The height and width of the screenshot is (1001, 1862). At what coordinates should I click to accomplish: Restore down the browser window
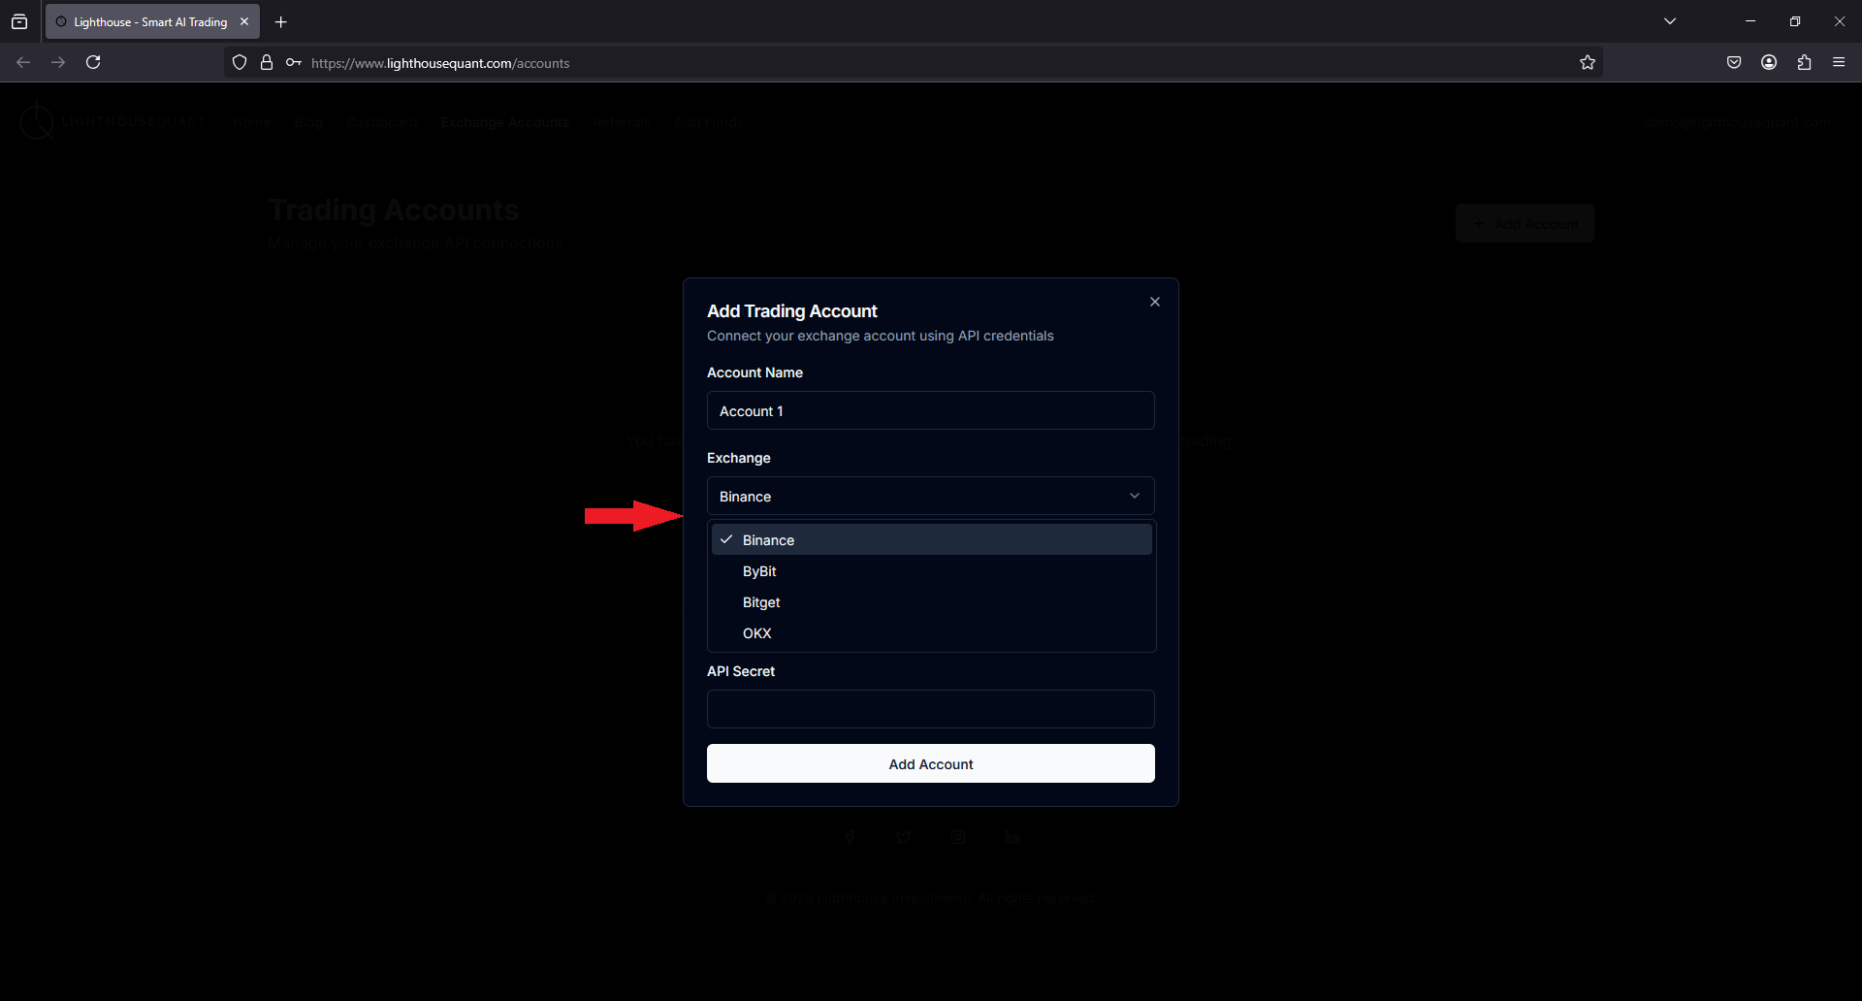1794,21
